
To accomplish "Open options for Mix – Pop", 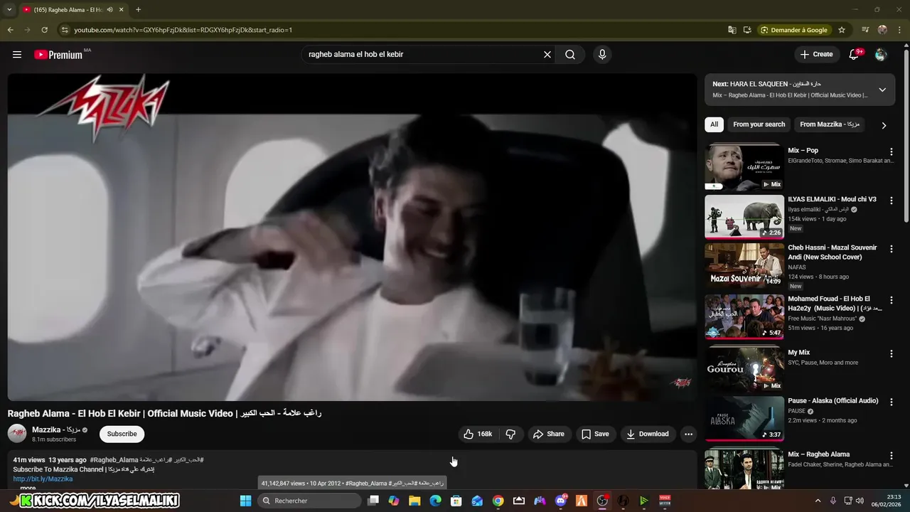I will [x=892, y=151].
